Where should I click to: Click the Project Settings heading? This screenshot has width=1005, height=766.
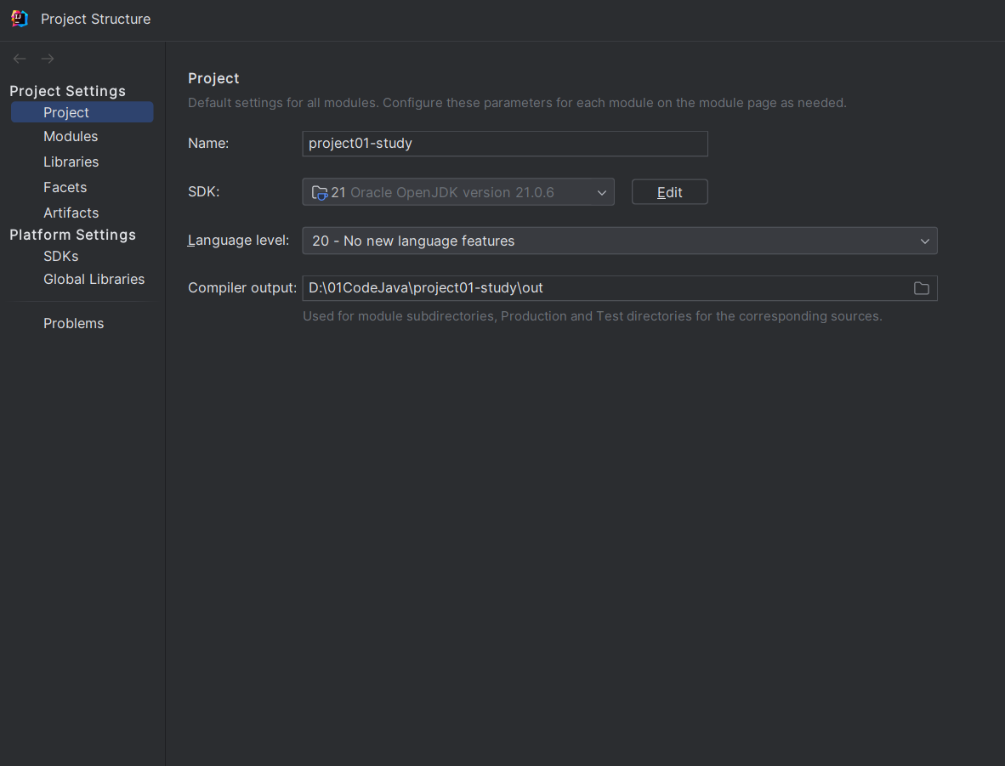click(x=67, y=91)
